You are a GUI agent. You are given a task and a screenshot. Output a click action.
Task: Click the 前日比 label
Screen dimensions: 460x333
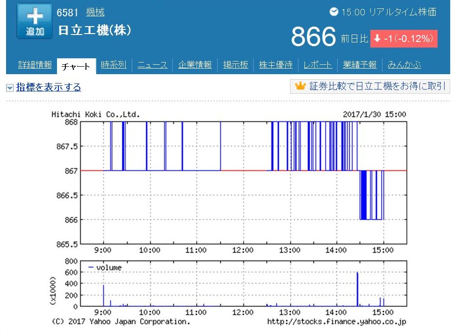(354, 39)
